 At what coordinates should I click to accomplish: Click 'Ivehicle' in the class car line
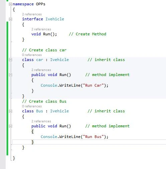[x=59, y=60]
